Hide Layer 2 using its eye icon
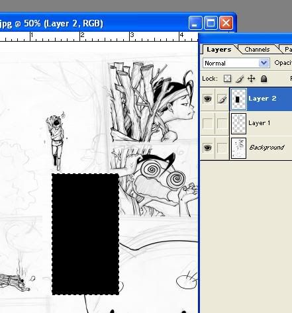This screenshot has width=292, height=313. pyautogui.click(x=207, y=99)
